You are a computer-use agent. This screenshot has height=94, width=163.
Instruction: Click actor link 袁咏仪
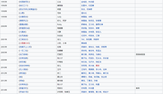pos(91,47)
